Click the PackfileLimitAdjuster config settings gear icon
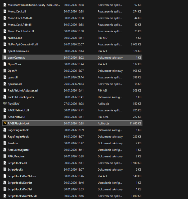This screenshot has width=188, height=199. coord(5,97)
